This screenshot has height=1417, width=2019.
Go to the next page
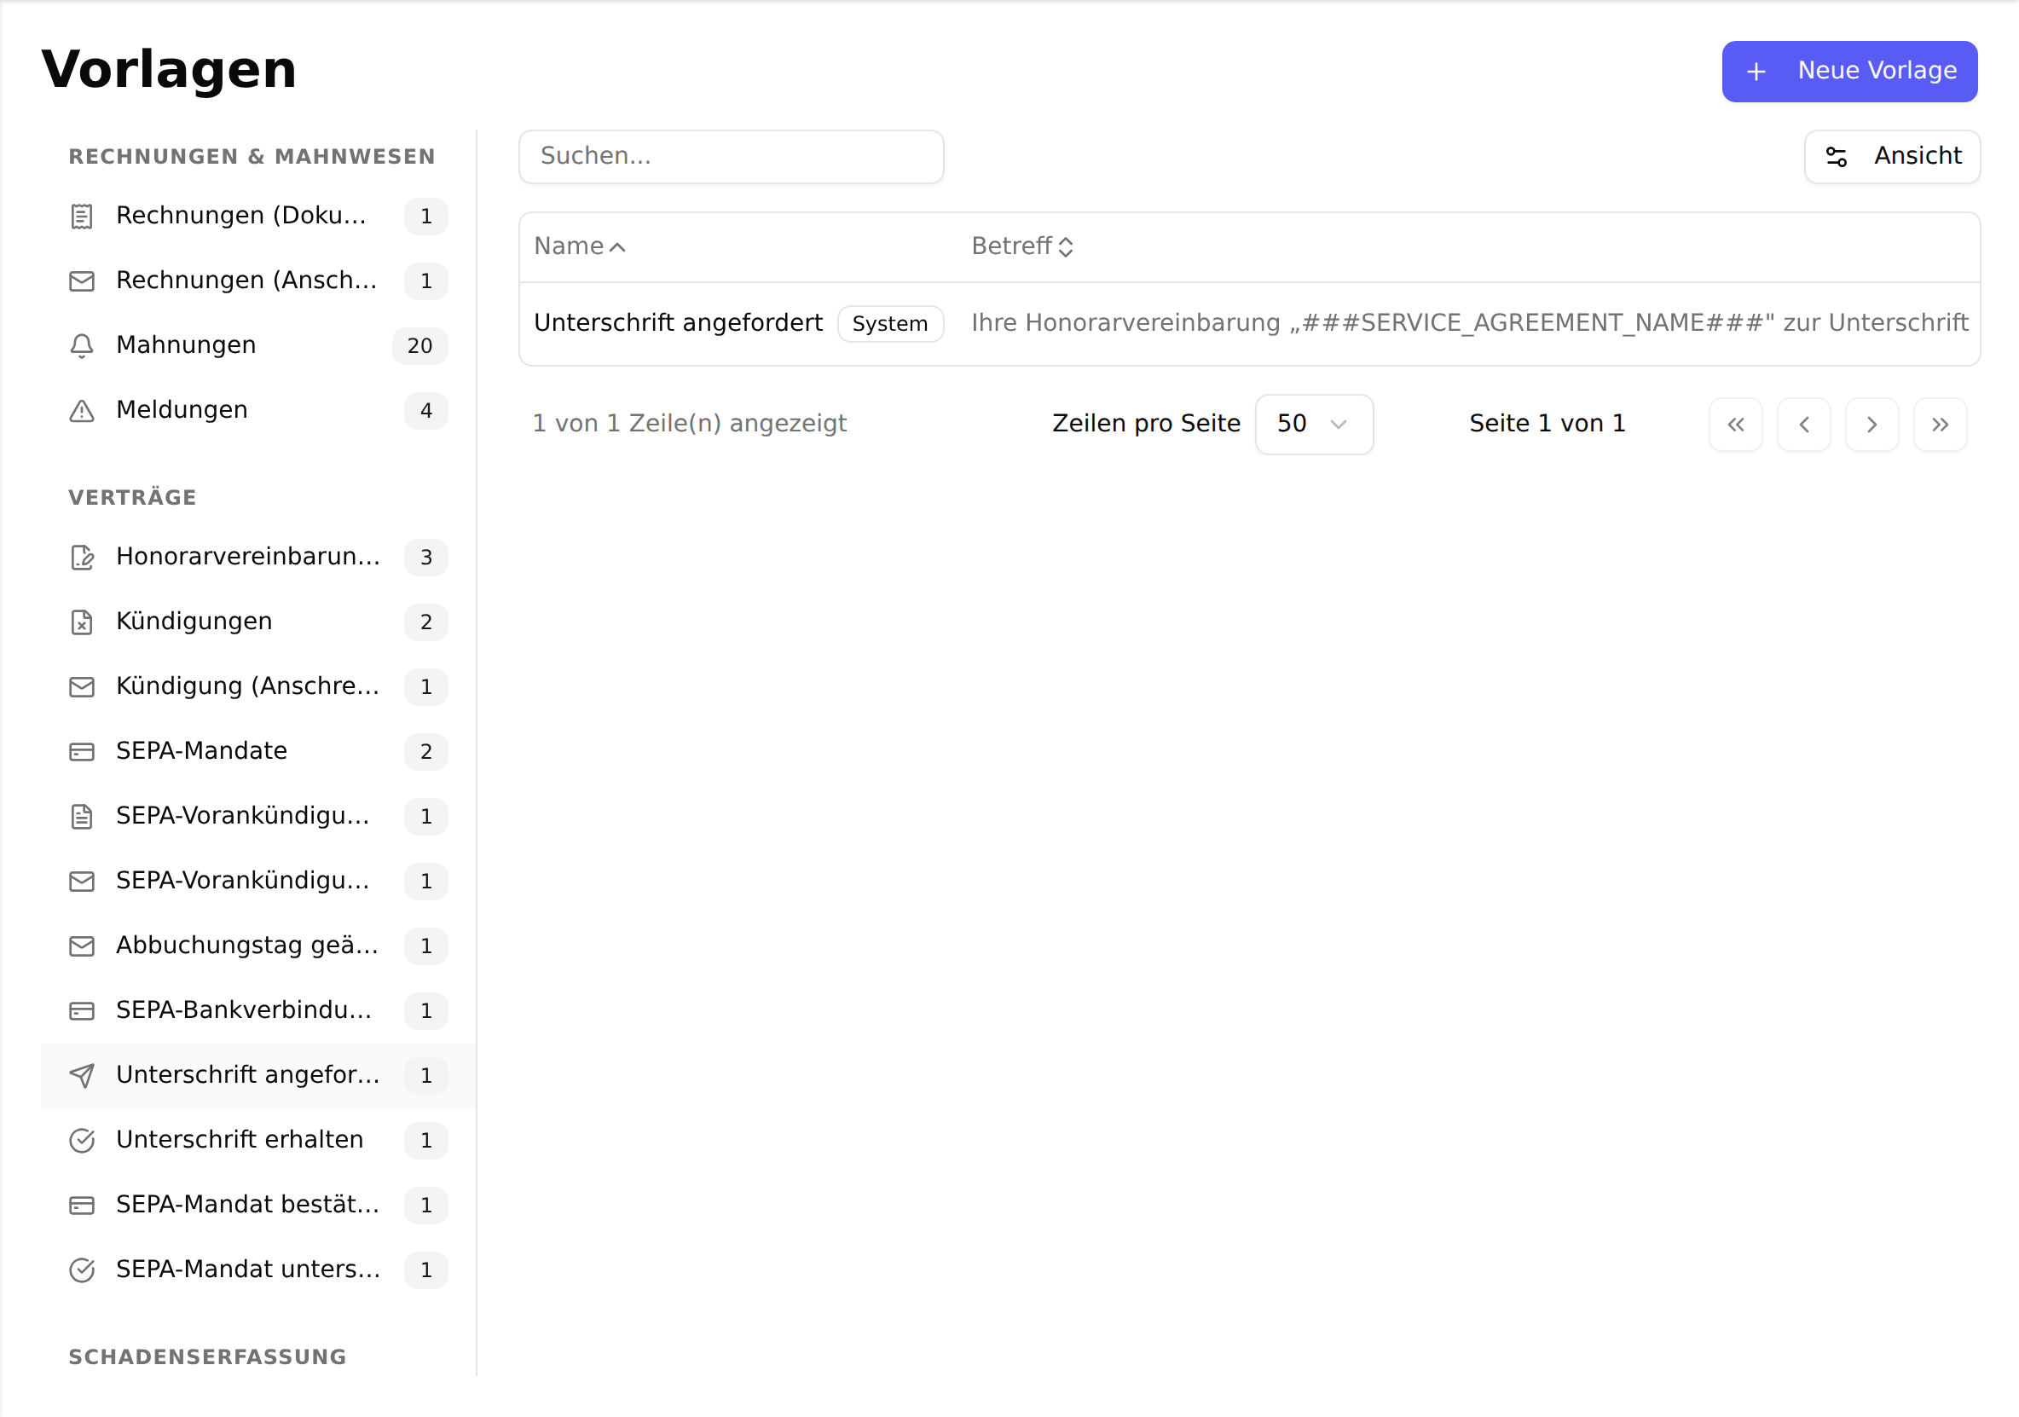tap(1871, 425)
